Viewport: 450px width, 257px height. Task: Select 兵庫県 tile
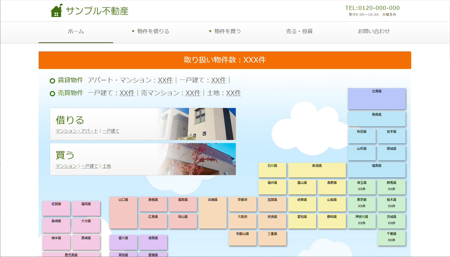point(213,213)
